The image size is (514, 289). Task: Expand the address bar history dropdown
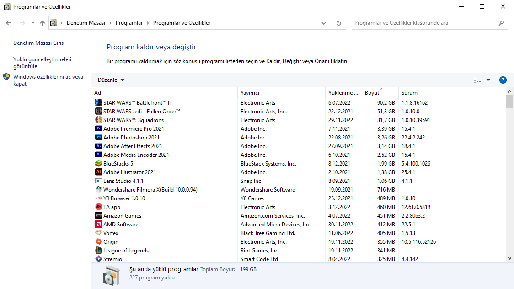coord(324,23)
